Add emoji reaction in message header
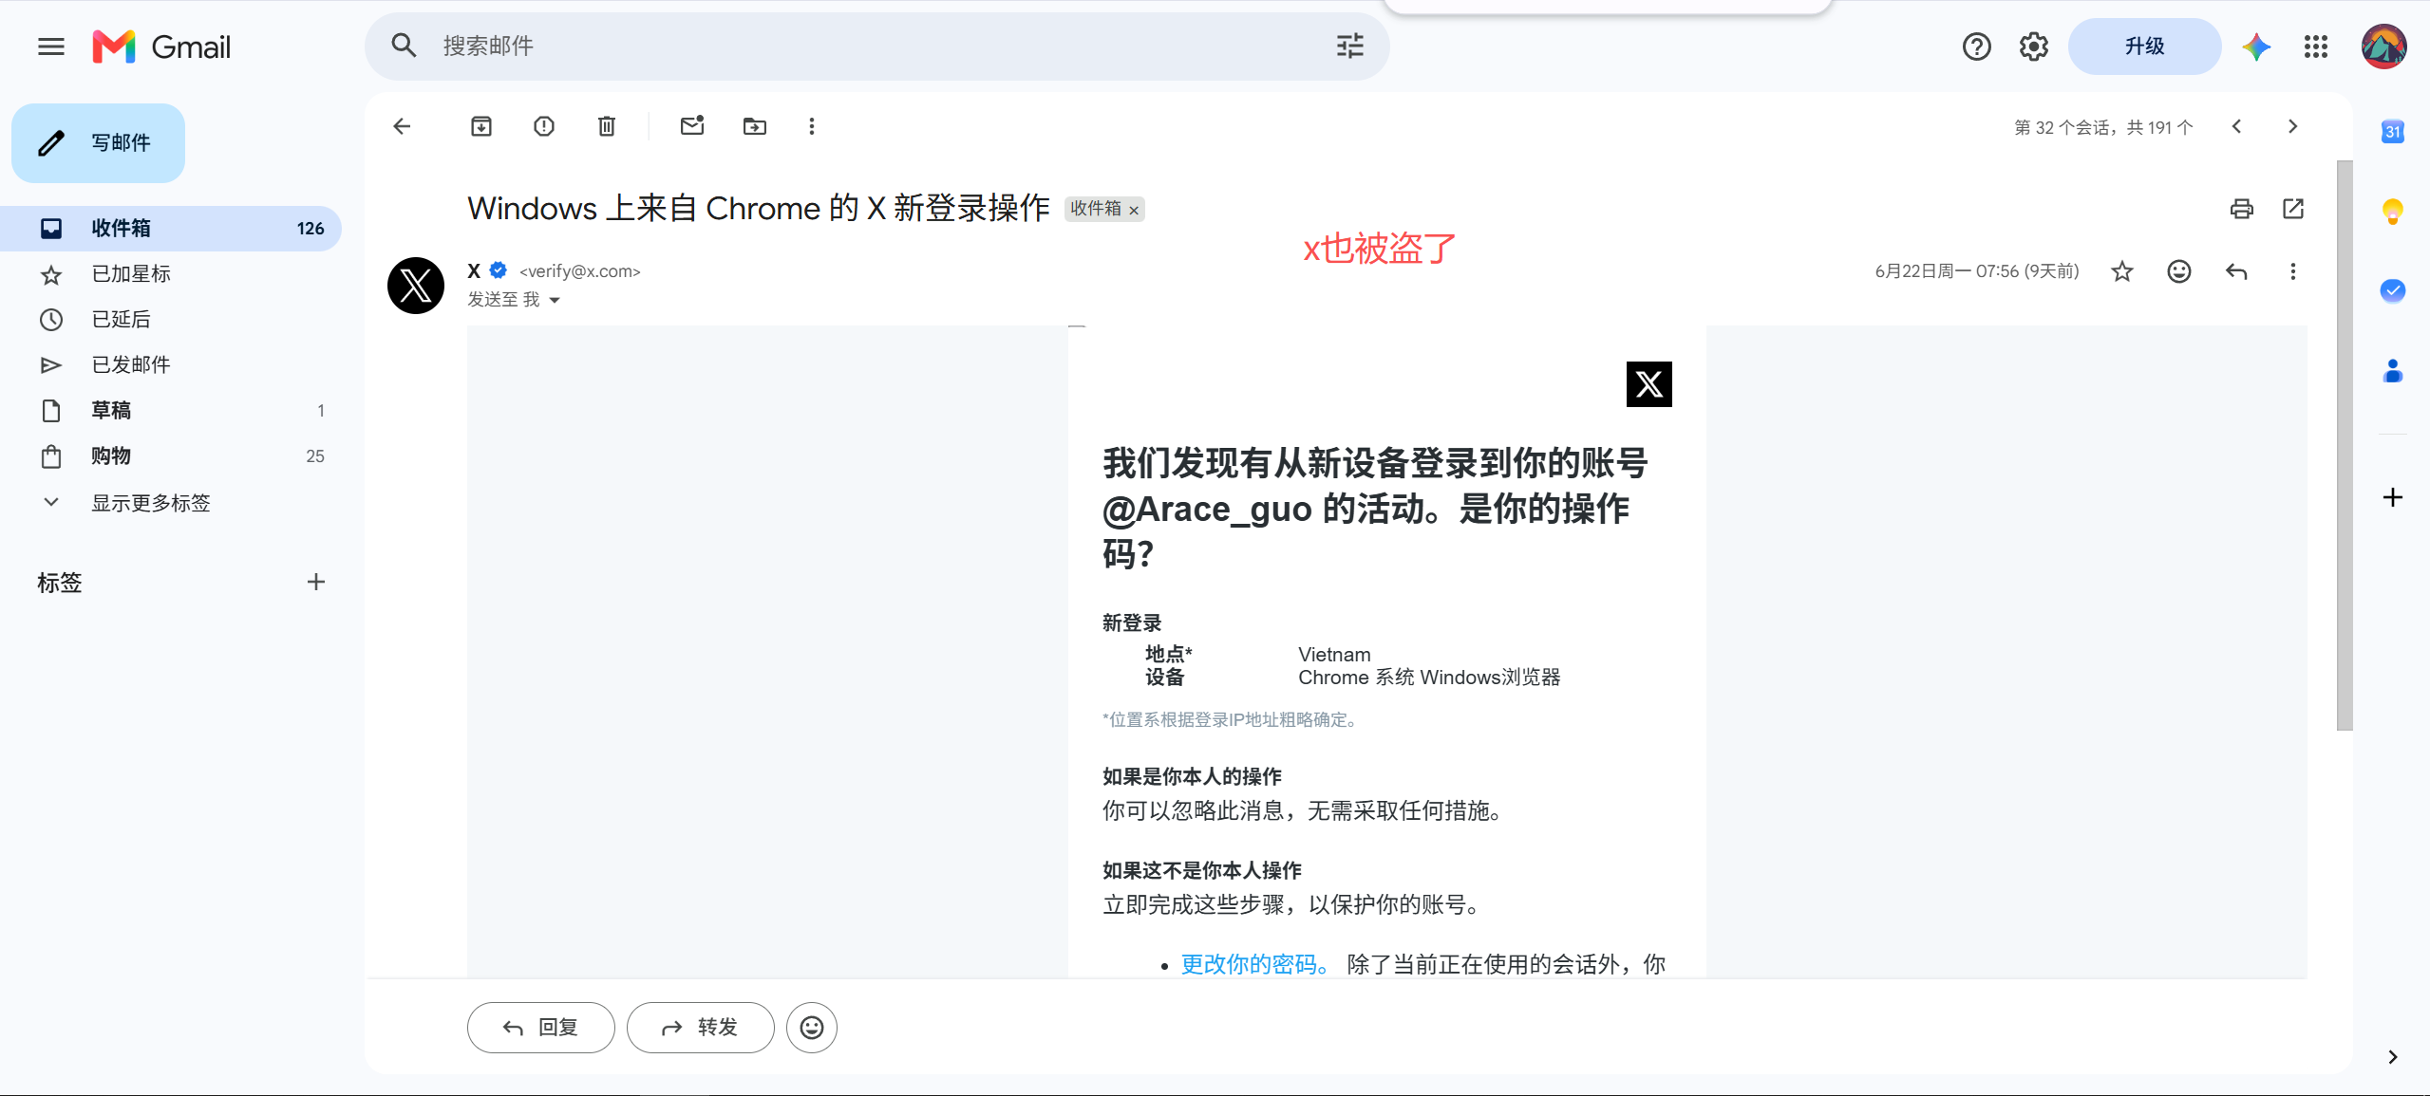This screenshot has height=1096, width=2430. [2178, 272]
